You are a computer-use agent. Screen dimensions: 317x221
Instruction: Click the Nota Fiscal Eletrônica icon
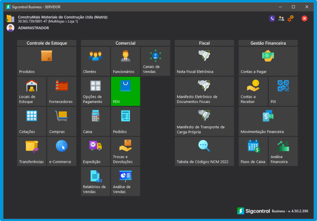tap(204, 55)
